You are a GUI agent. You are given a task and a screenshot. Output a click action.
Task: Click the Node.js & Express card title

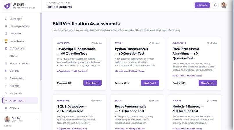coord(188,109)
